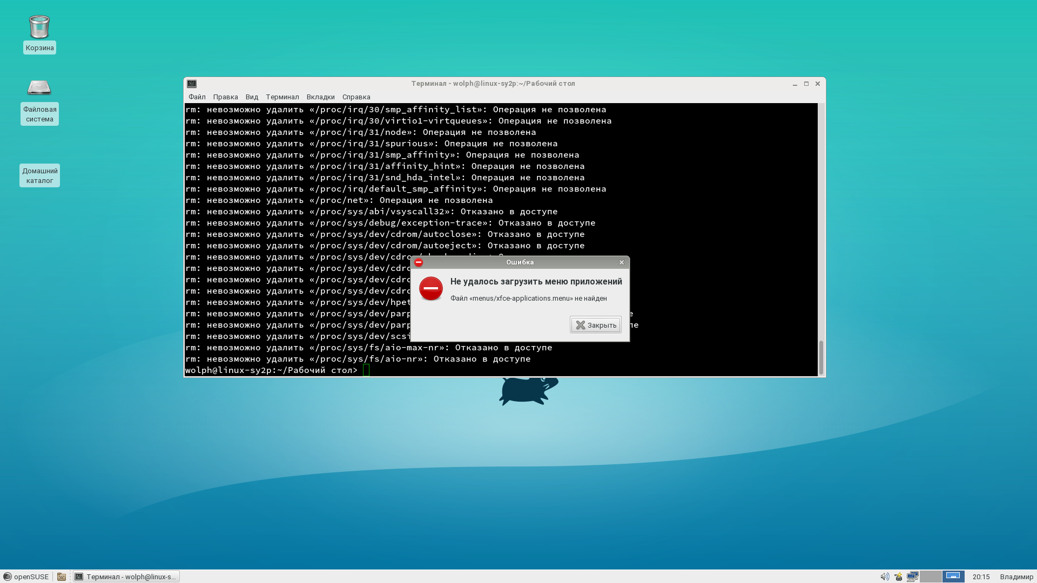This screenshot has width=1037, height=583.
Task: Switch to the first gray workspace
Action: [931, 577]
